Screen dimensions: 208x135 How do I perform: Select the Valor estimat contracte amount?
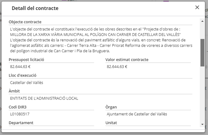point(117,66)
